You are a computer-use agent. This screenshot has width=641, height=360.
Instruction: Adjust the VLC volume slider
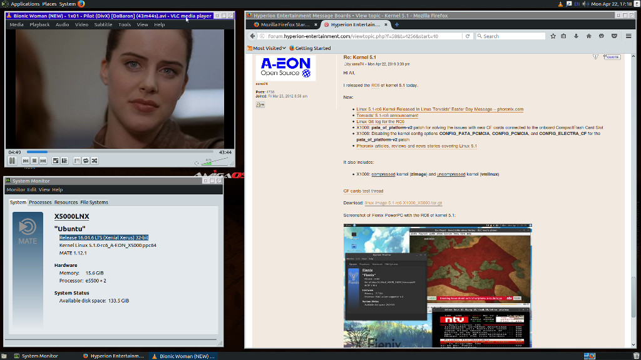point(215,162)
